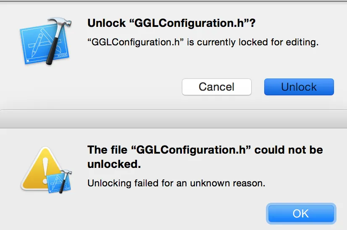
Task: Click "Unlocking failed for an unknown reason" message
Action: point(176,183)
